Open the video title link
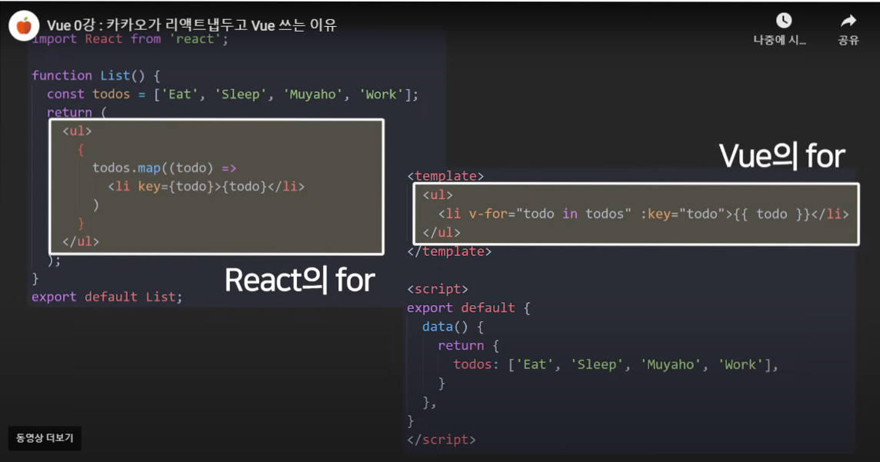This screenshot has width=880, height=462. pos(192,25)
